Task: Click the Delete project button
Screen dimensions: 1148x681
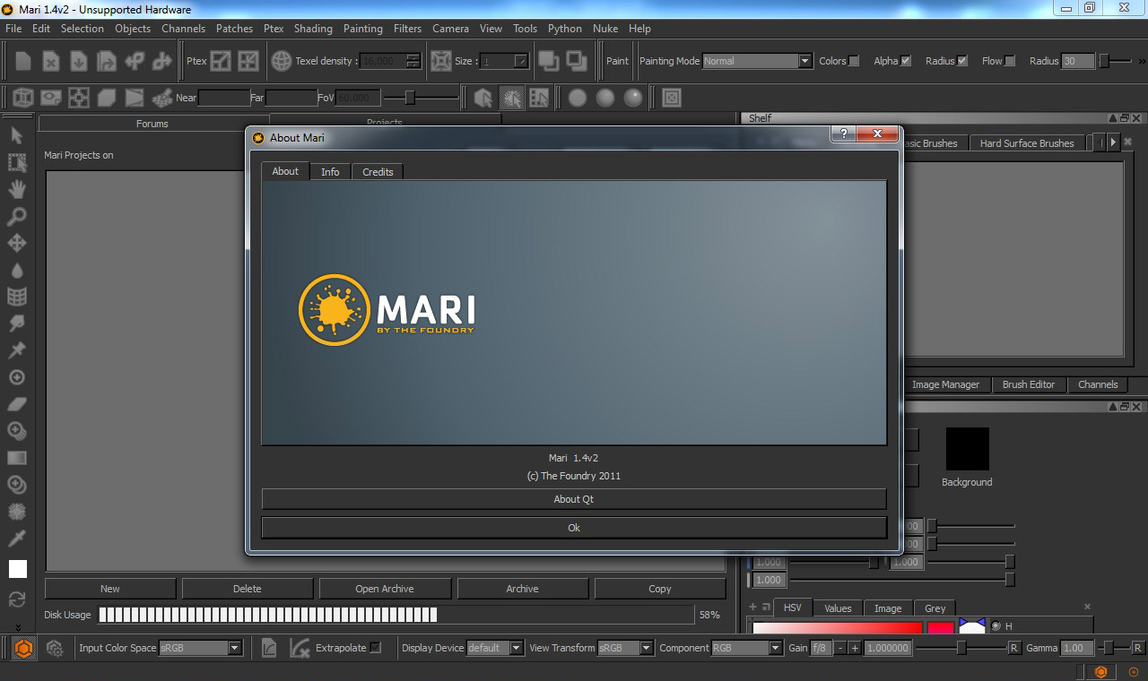Action: (x=248, y=589)
